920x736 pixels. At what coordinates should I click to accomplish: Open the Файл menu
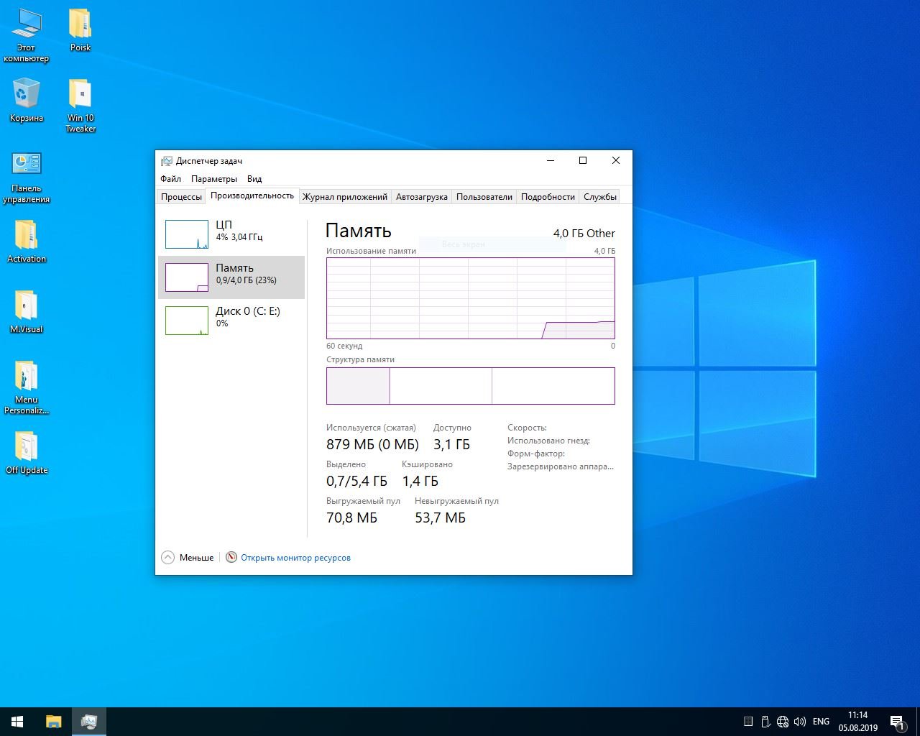click(x=170, y=179)
